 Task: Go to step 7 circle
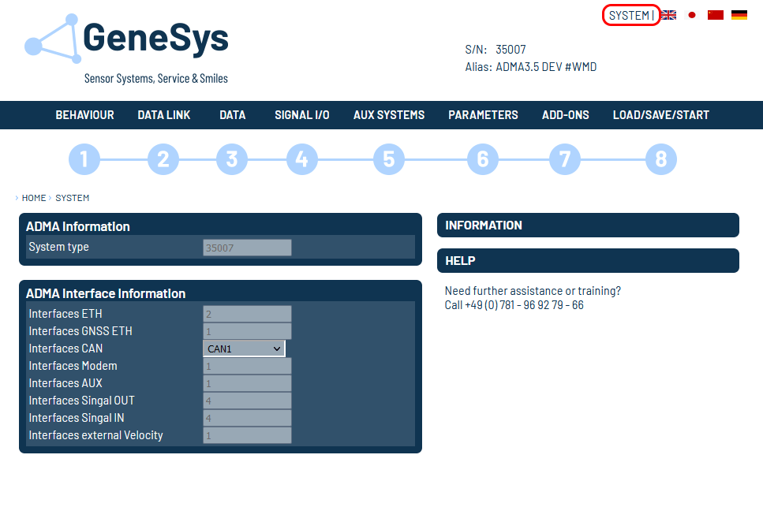(565, 159)
